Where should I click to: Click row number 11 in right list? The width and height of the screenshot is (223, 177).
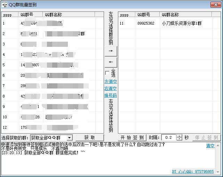pos(121,23)
